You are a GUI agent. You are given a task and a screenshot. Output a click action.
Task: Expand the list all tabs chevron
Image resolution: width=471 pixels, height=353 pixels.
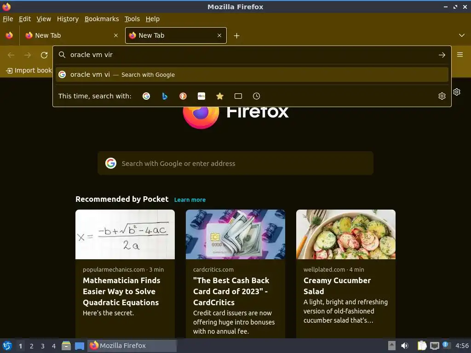click(462, 35)
